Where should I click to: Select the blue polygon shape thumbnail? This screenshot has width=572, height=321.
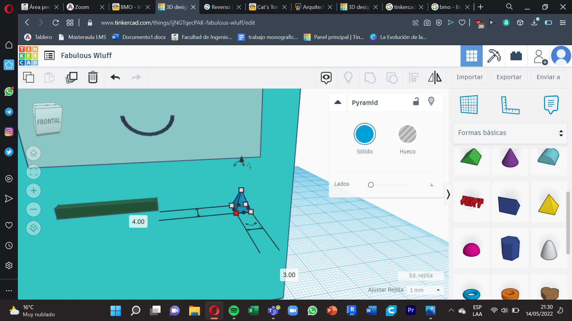coord(510,248)
